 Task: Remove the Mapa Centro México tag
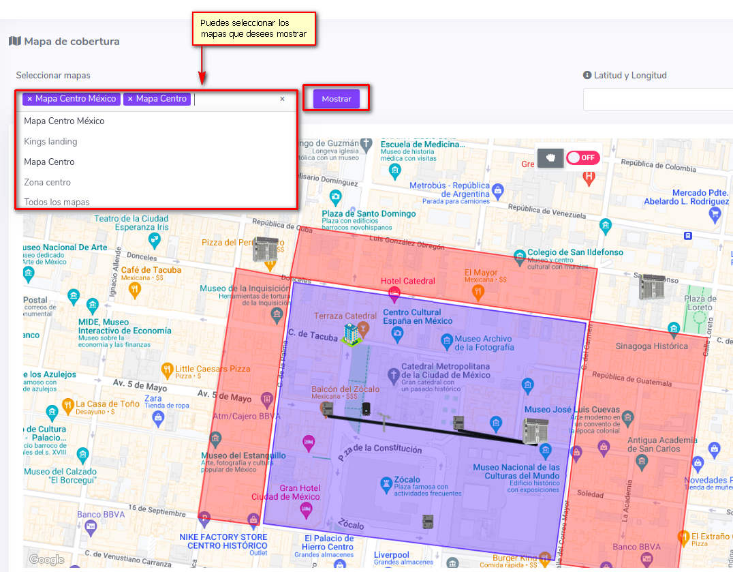(x=30, y=99)
